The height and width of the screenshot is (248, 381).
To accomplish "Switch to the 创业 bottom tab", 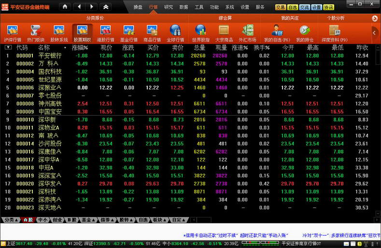I will (x=57, y=219).
